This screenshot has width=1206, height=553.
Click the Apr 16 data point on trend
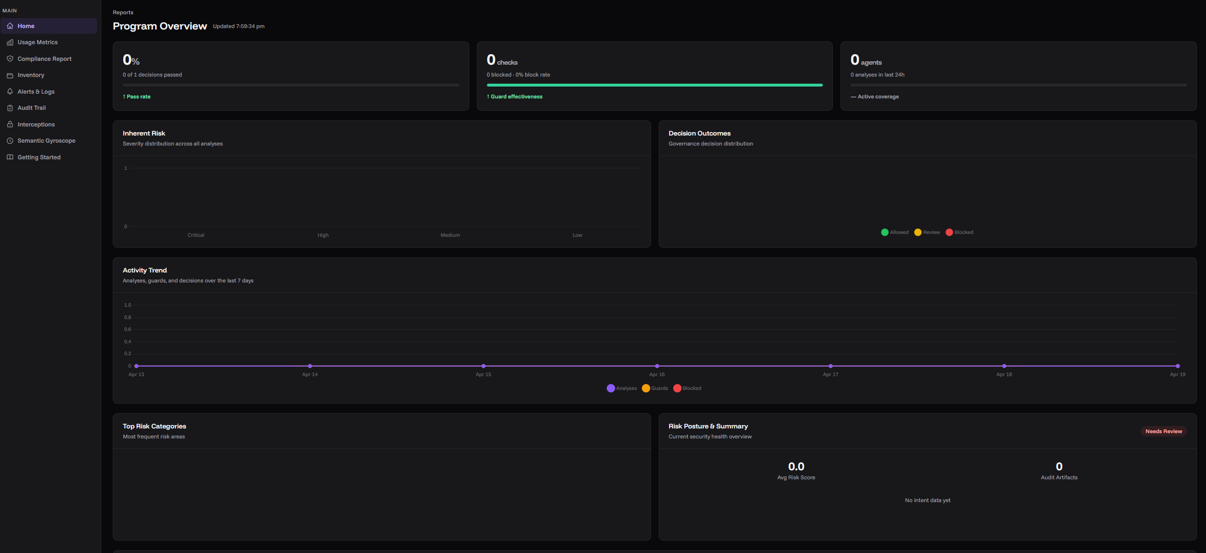point(657,366)
